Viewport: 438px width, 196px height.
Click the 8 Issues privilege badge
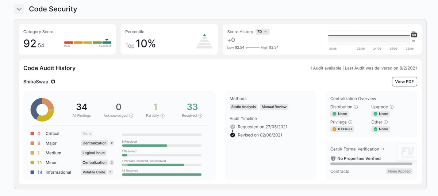(x=342, y=129)
